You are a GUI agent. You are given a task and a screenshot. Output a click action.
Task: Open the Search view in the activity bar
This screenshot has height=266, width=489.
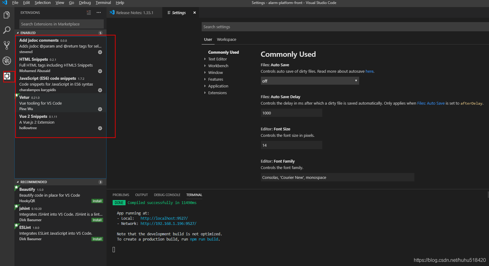pos(7,30)
